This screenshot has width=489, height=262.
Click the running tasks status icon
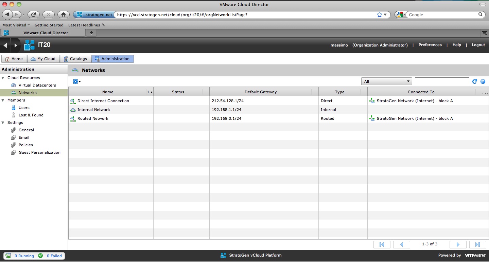[8, 256]
